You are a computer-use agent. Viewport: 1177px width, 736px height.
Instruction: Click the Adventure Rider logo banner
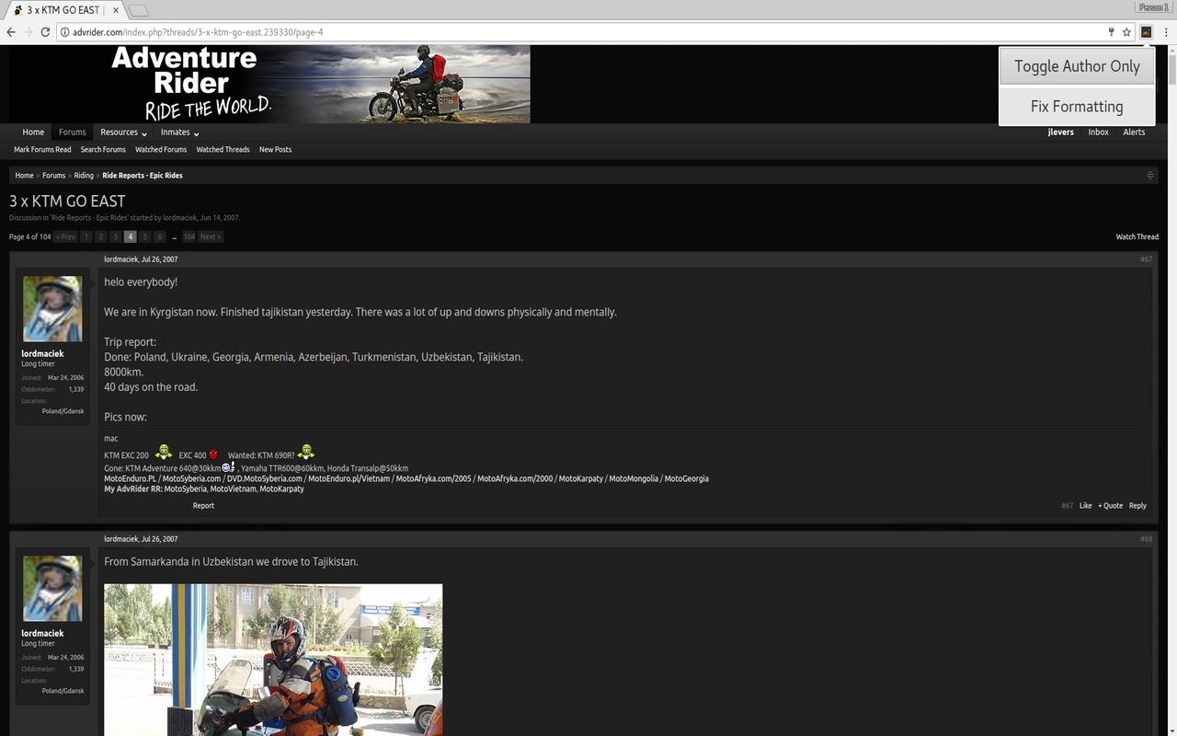pos(269,84)
